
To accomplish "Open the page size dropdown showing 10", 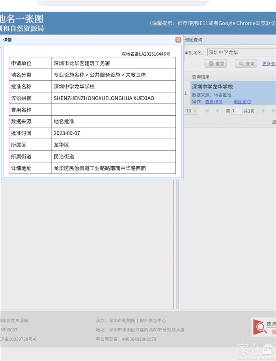I will [x=192, y=111].
